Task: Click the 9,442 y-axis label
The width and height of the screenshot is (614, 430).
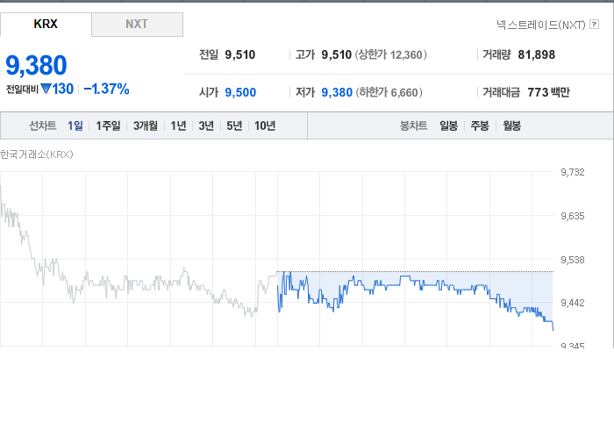Action: (573, 303)
